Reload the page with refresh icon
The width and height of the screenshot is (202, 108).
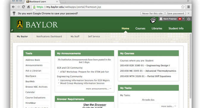(x=23, y=7)
